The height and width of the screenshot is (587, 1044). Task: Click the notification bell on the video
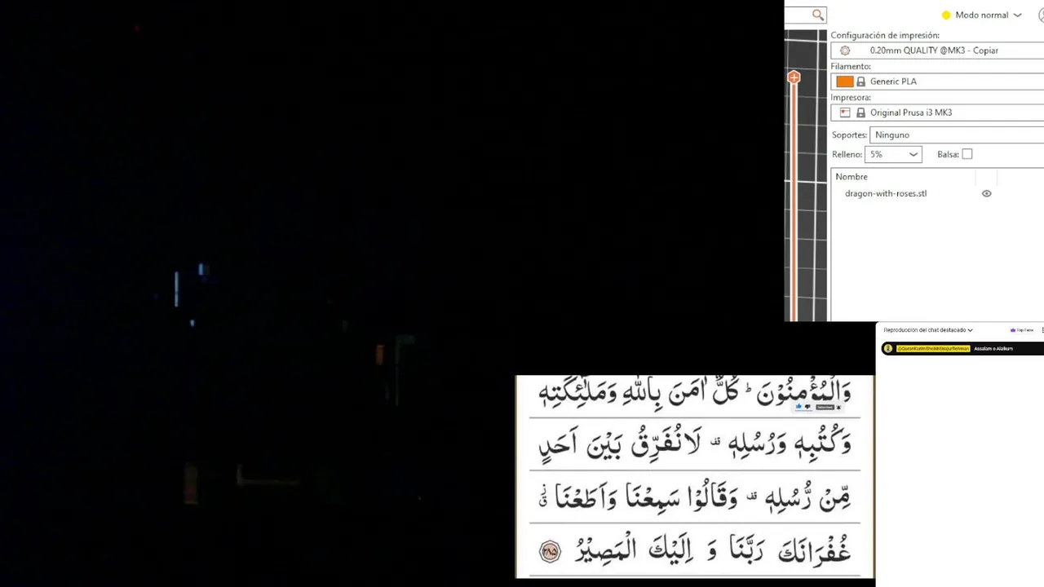click(x=838, y=407)
